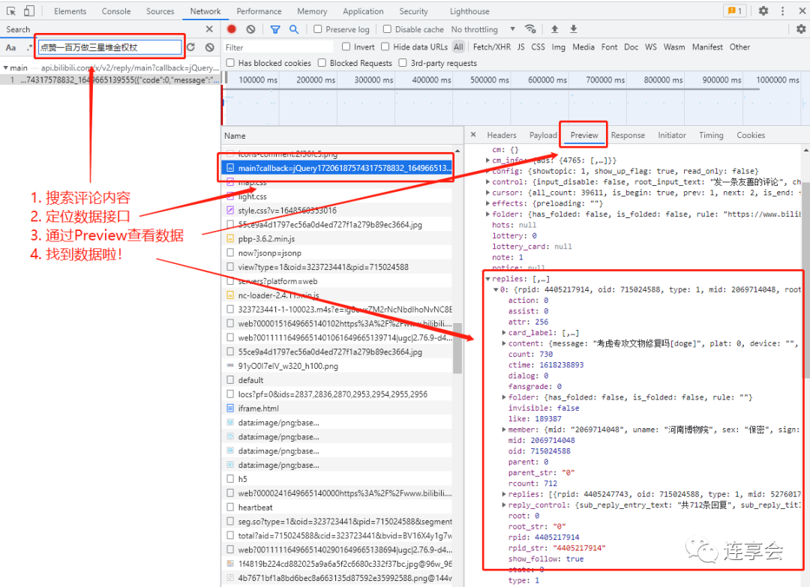Open the search result line 1 match
Image resolution: width=810 pixels, height=587 pixels.
coord(110,80)
